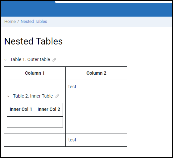This screenshot has width=173, height=158.
Task: Click the link icon beside Table 1 caption
Action: [x=54, y=60]
